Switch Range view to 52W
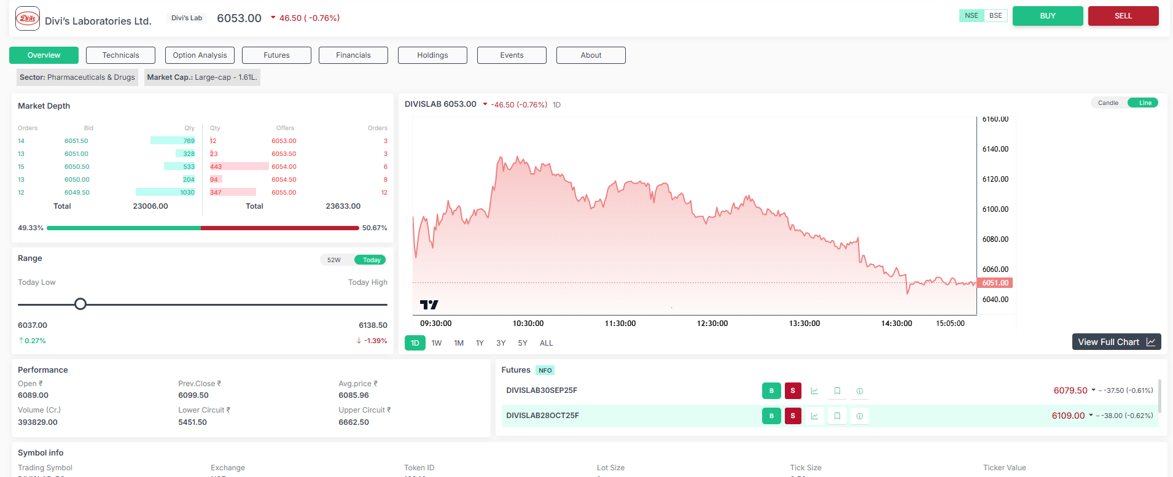This screenshot has width=1173, height=477. point(334,260)
